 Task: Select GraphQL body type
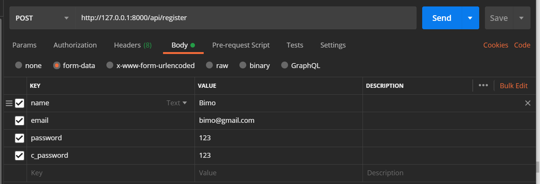coord(284,65)
